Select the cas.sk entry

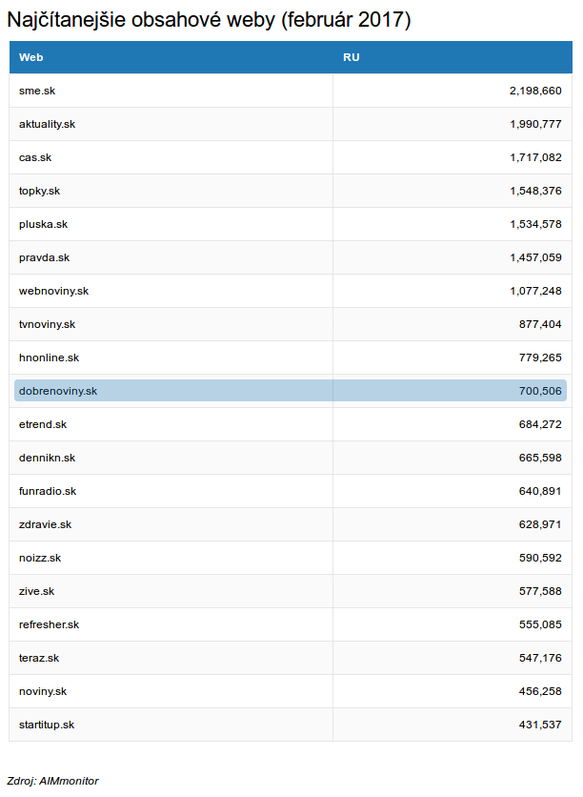35,157
